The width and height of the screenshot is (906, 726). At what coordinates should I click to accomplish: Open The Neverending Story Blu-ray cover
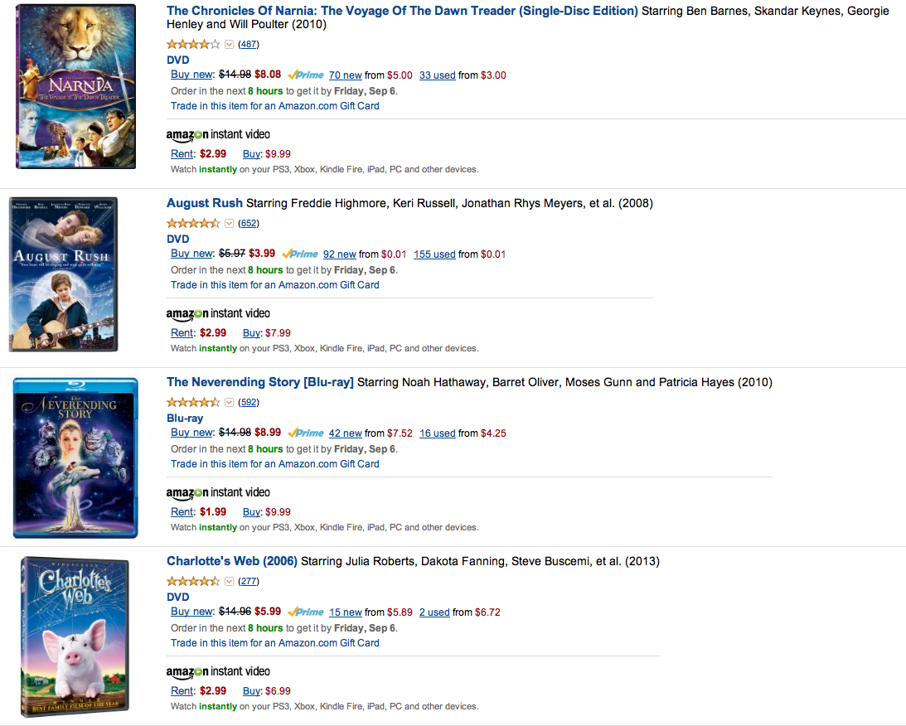pyautogui.click(x=75, y=457)
